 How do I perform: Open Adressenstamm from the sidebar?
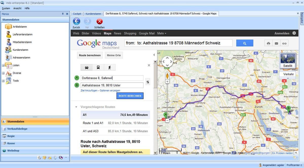[x=22, y=58]
